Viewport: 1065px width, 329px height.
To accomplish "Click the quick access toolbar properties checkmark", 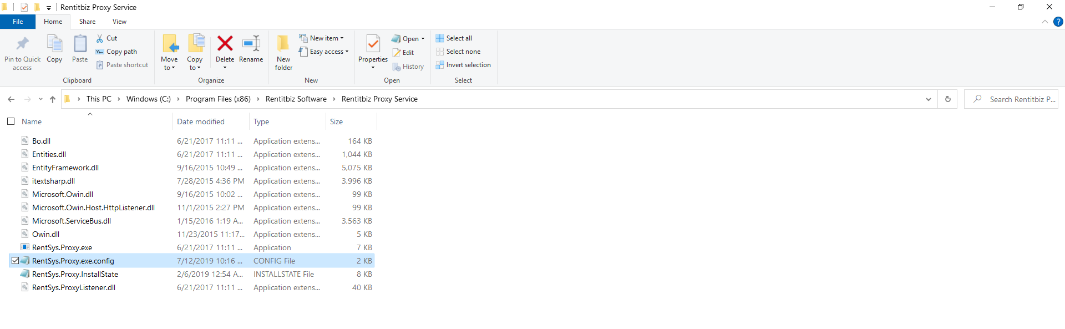I will pos(24,7).
